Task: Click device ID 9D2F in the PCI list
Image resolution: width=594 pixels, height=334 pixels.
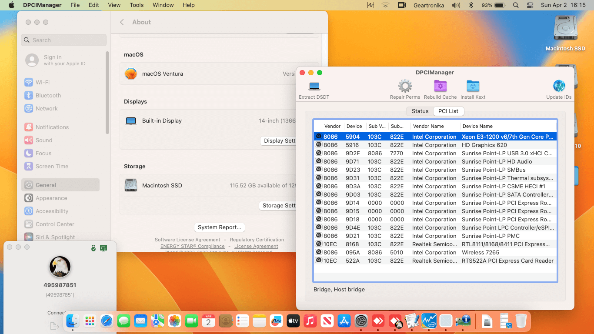Action: pos(353,153)
